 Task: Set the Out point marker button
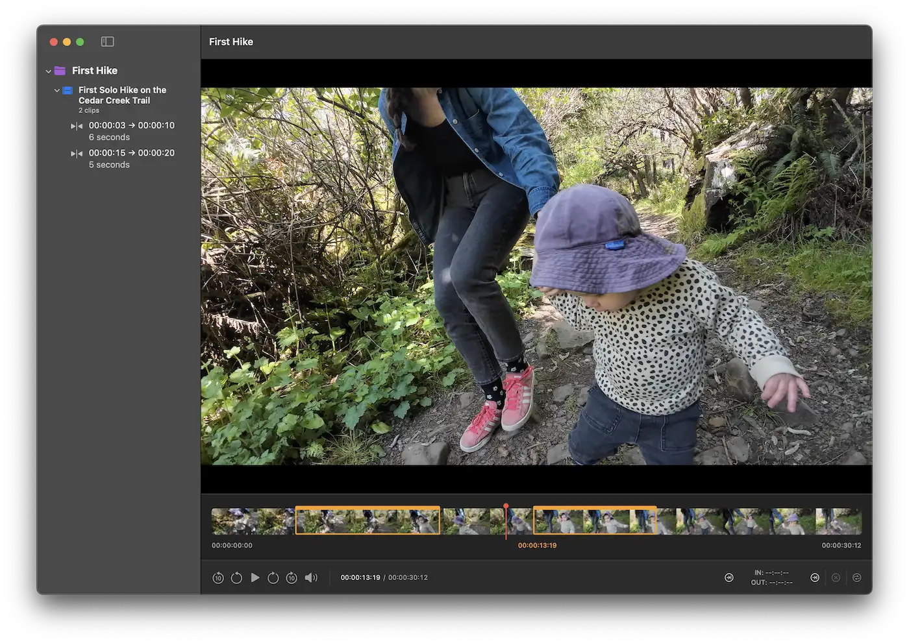coord(815,577)
